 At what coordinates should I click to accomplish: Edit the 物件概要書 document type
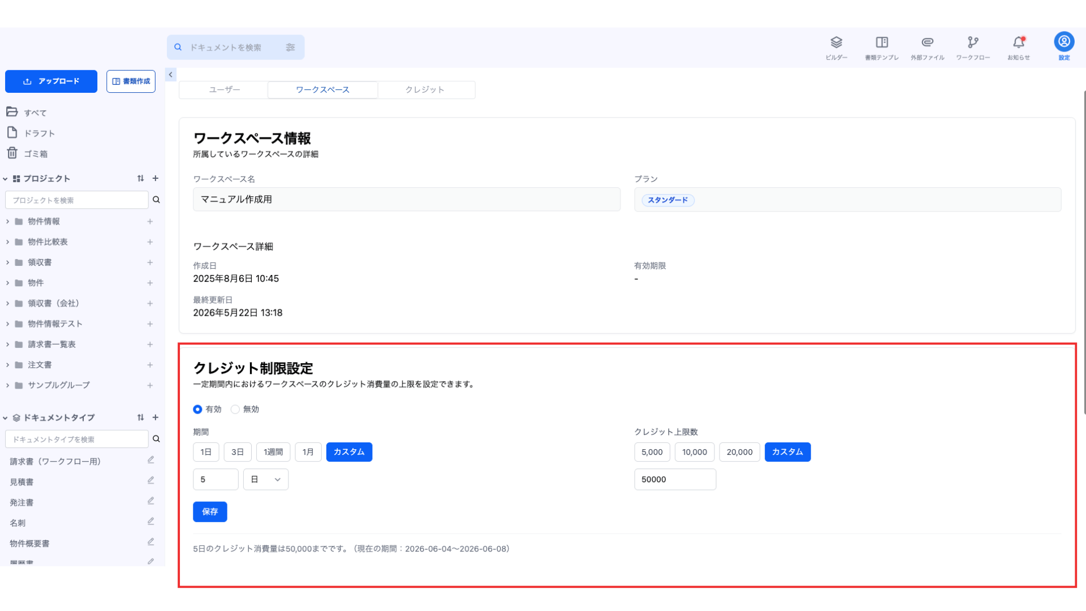[150, 541]
